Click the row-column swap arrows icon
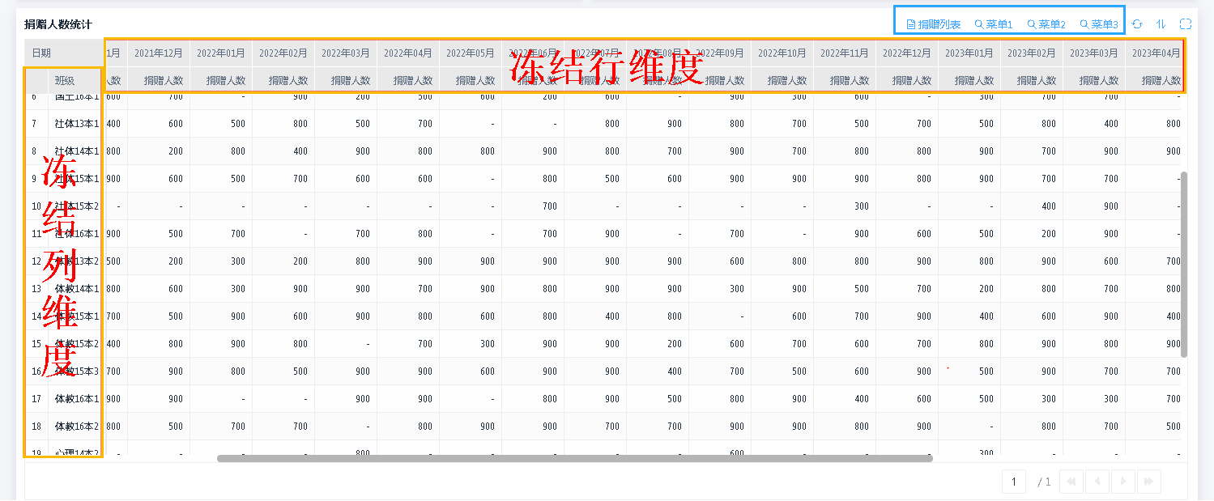 point(1161,24)
